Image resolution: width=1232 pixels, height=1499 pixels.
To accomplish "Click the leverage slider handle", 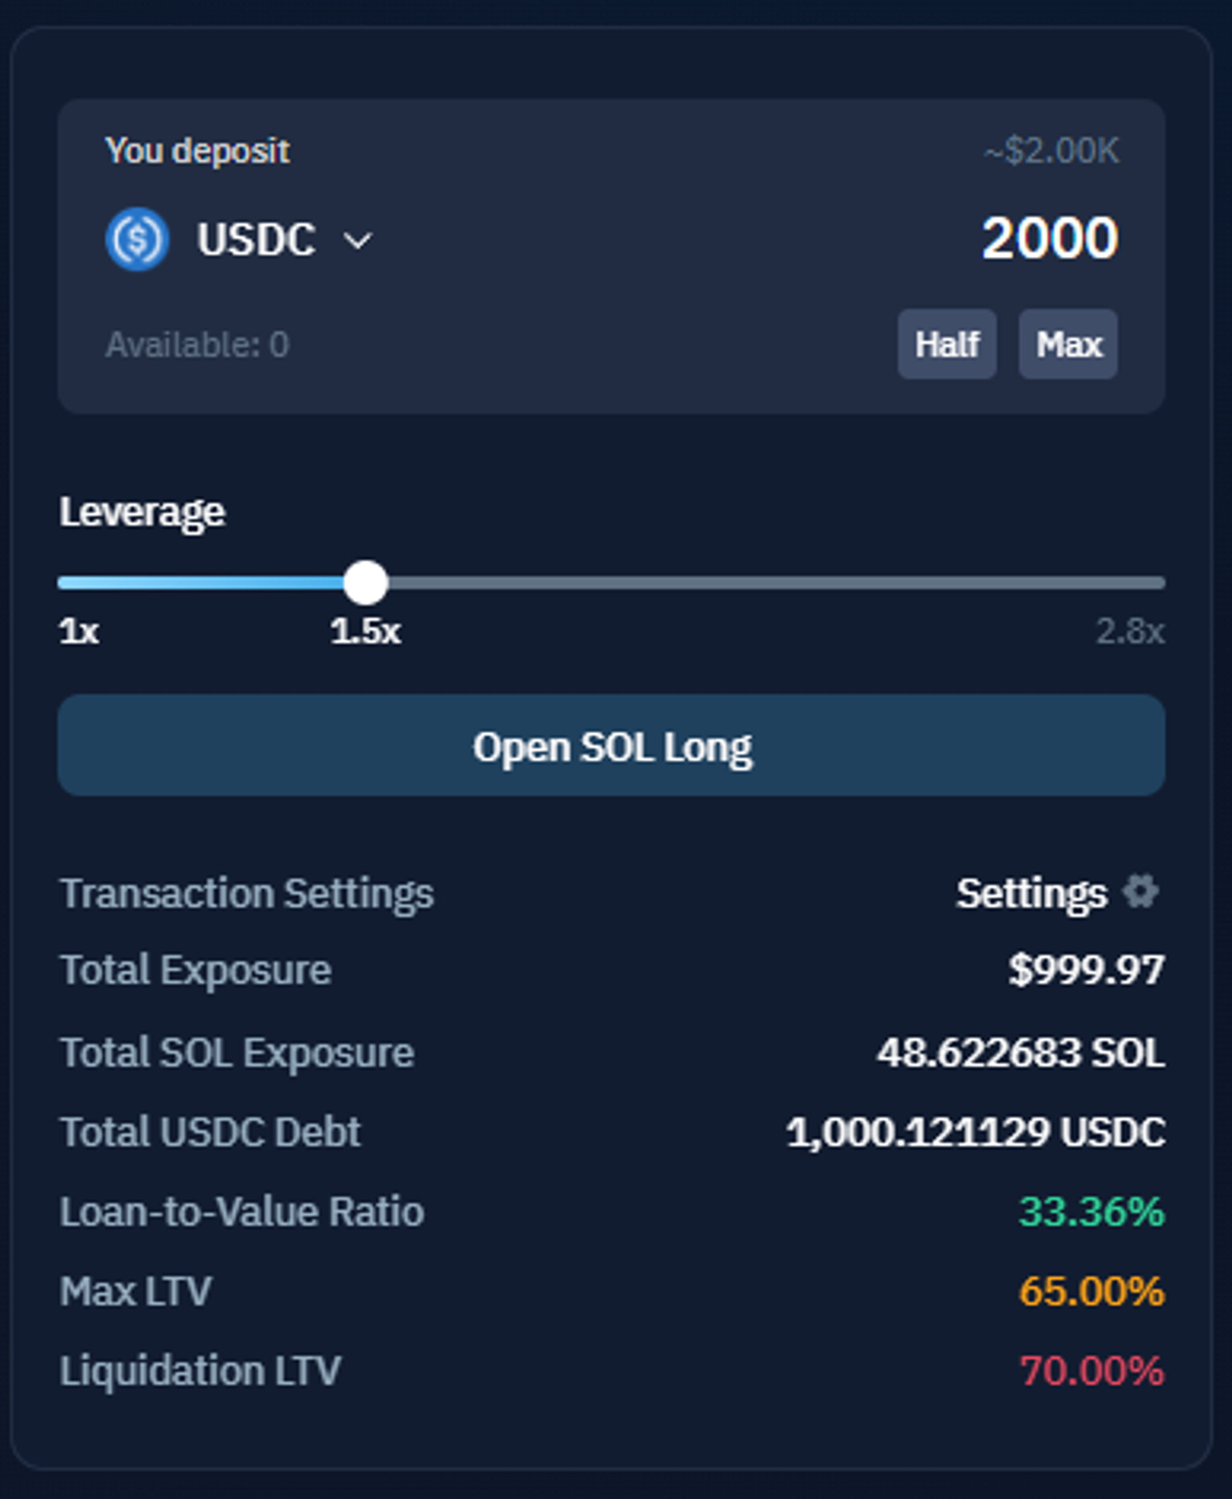I will pos(365,583).
